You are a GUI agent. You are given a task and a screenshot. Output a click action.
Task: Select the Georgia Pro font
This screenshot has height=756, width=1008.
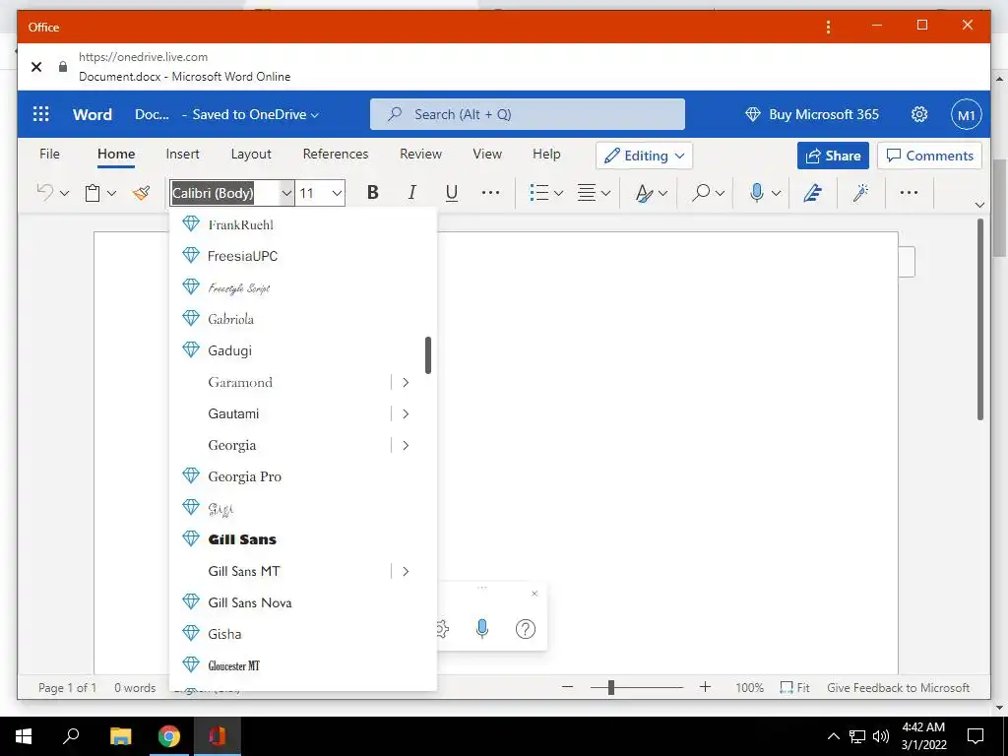[303, 476]
